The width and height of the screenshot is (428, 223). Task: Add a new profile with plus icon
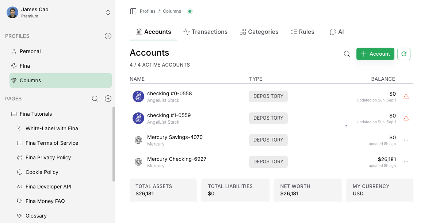click(x=108, y=36)
